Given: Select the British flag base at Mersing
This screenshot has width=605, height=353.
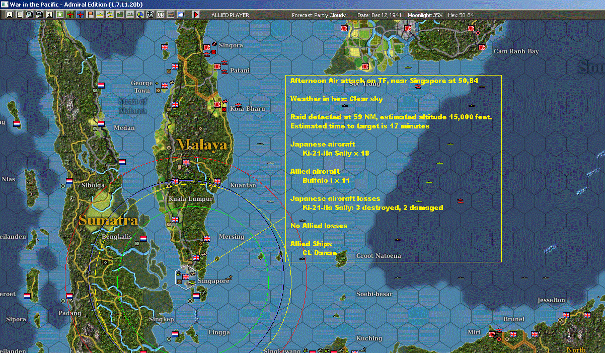Looking at the screenshot, I should [x=206, y=238].
